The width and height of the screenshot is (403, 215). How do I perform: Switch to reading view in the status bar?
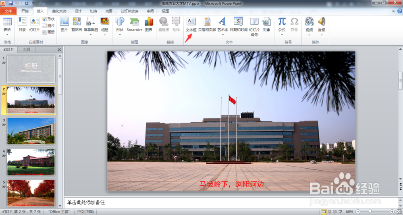(x=334, y=212)
